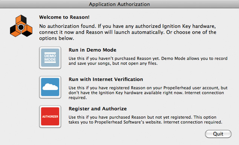
Task: Click the red Authorizer icon button
Action: coord(50,116)
